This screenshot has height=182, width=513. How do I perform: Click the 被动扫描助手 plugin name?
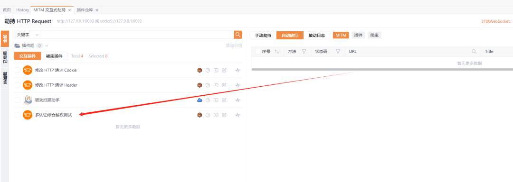click(x=47, y=100)
